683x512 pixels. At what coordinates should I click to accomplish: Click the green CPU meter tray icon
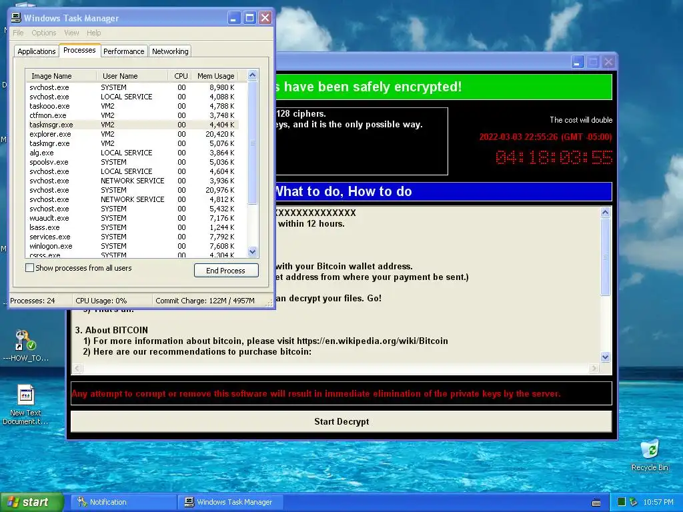coord(622,502)
